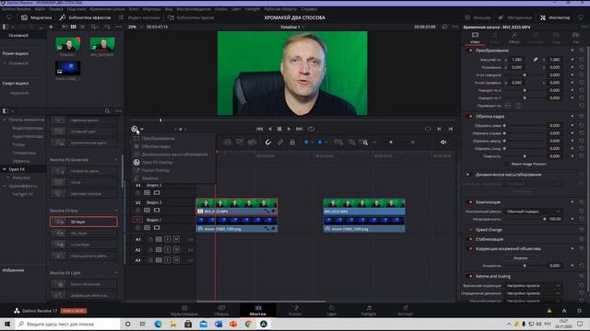This screenshot has width=590, height=331.
Task: Check the Retain Image Position checkbox
Action: (506, 164)
